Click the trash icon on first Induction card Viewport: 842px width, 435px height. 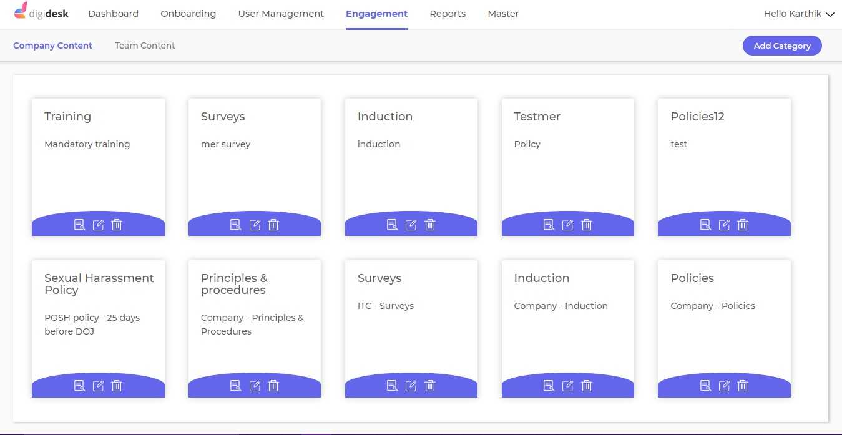tap(430, 225)
